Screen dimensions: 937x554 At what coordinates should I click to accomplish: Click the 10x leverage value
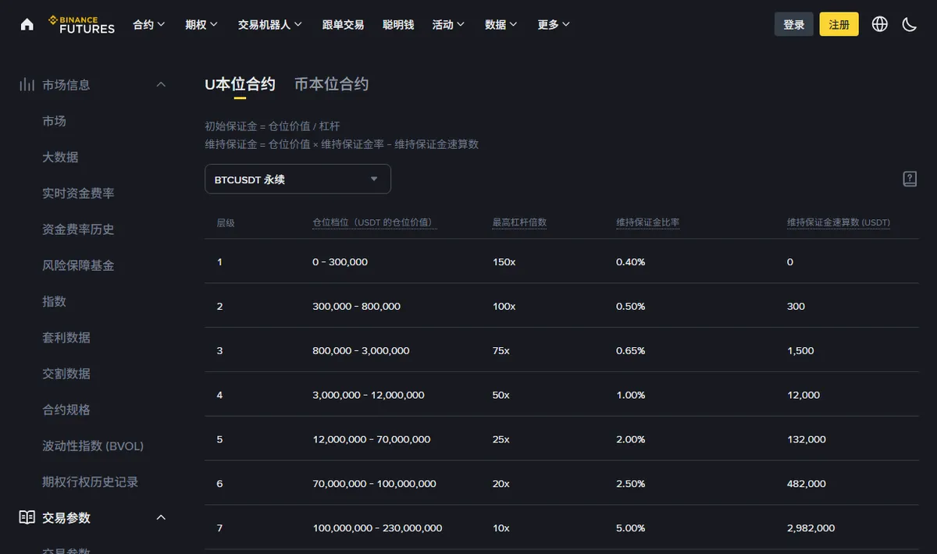pos(501,528)
